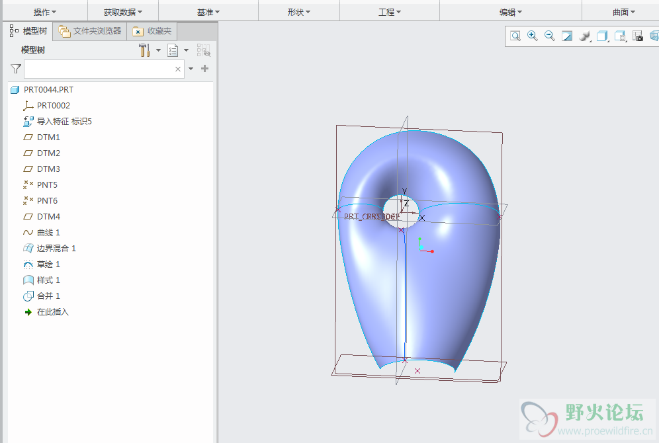The height and width of the screenshot is (443, 659).
Task: Click the camera snapshot table icon
Action: point(638,36)
